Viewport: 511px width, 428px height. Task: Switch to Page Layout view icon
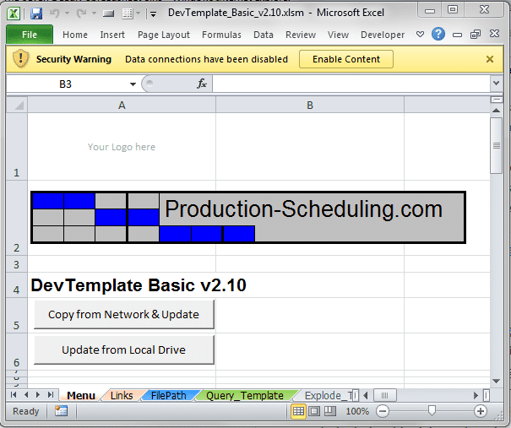[314, 411]
